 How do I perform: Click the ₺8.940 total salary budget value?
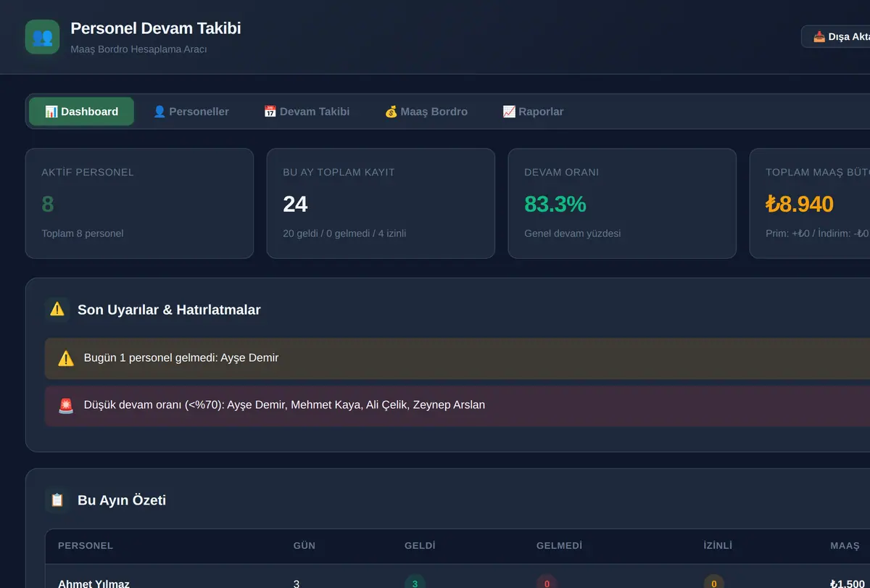800,204
